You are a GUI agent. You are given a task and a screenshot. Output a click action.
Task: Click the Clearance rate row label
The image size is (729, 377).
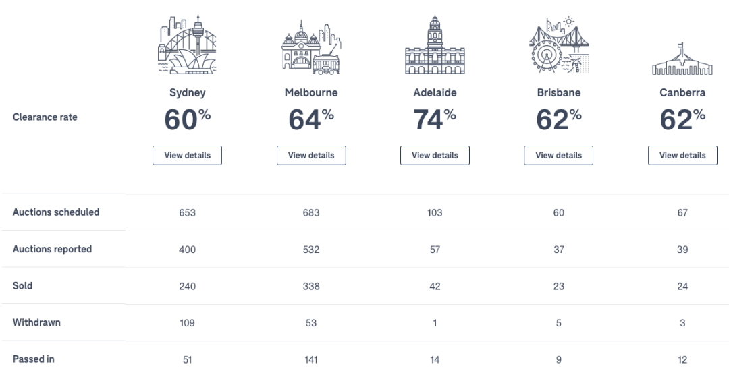(45, 117)
